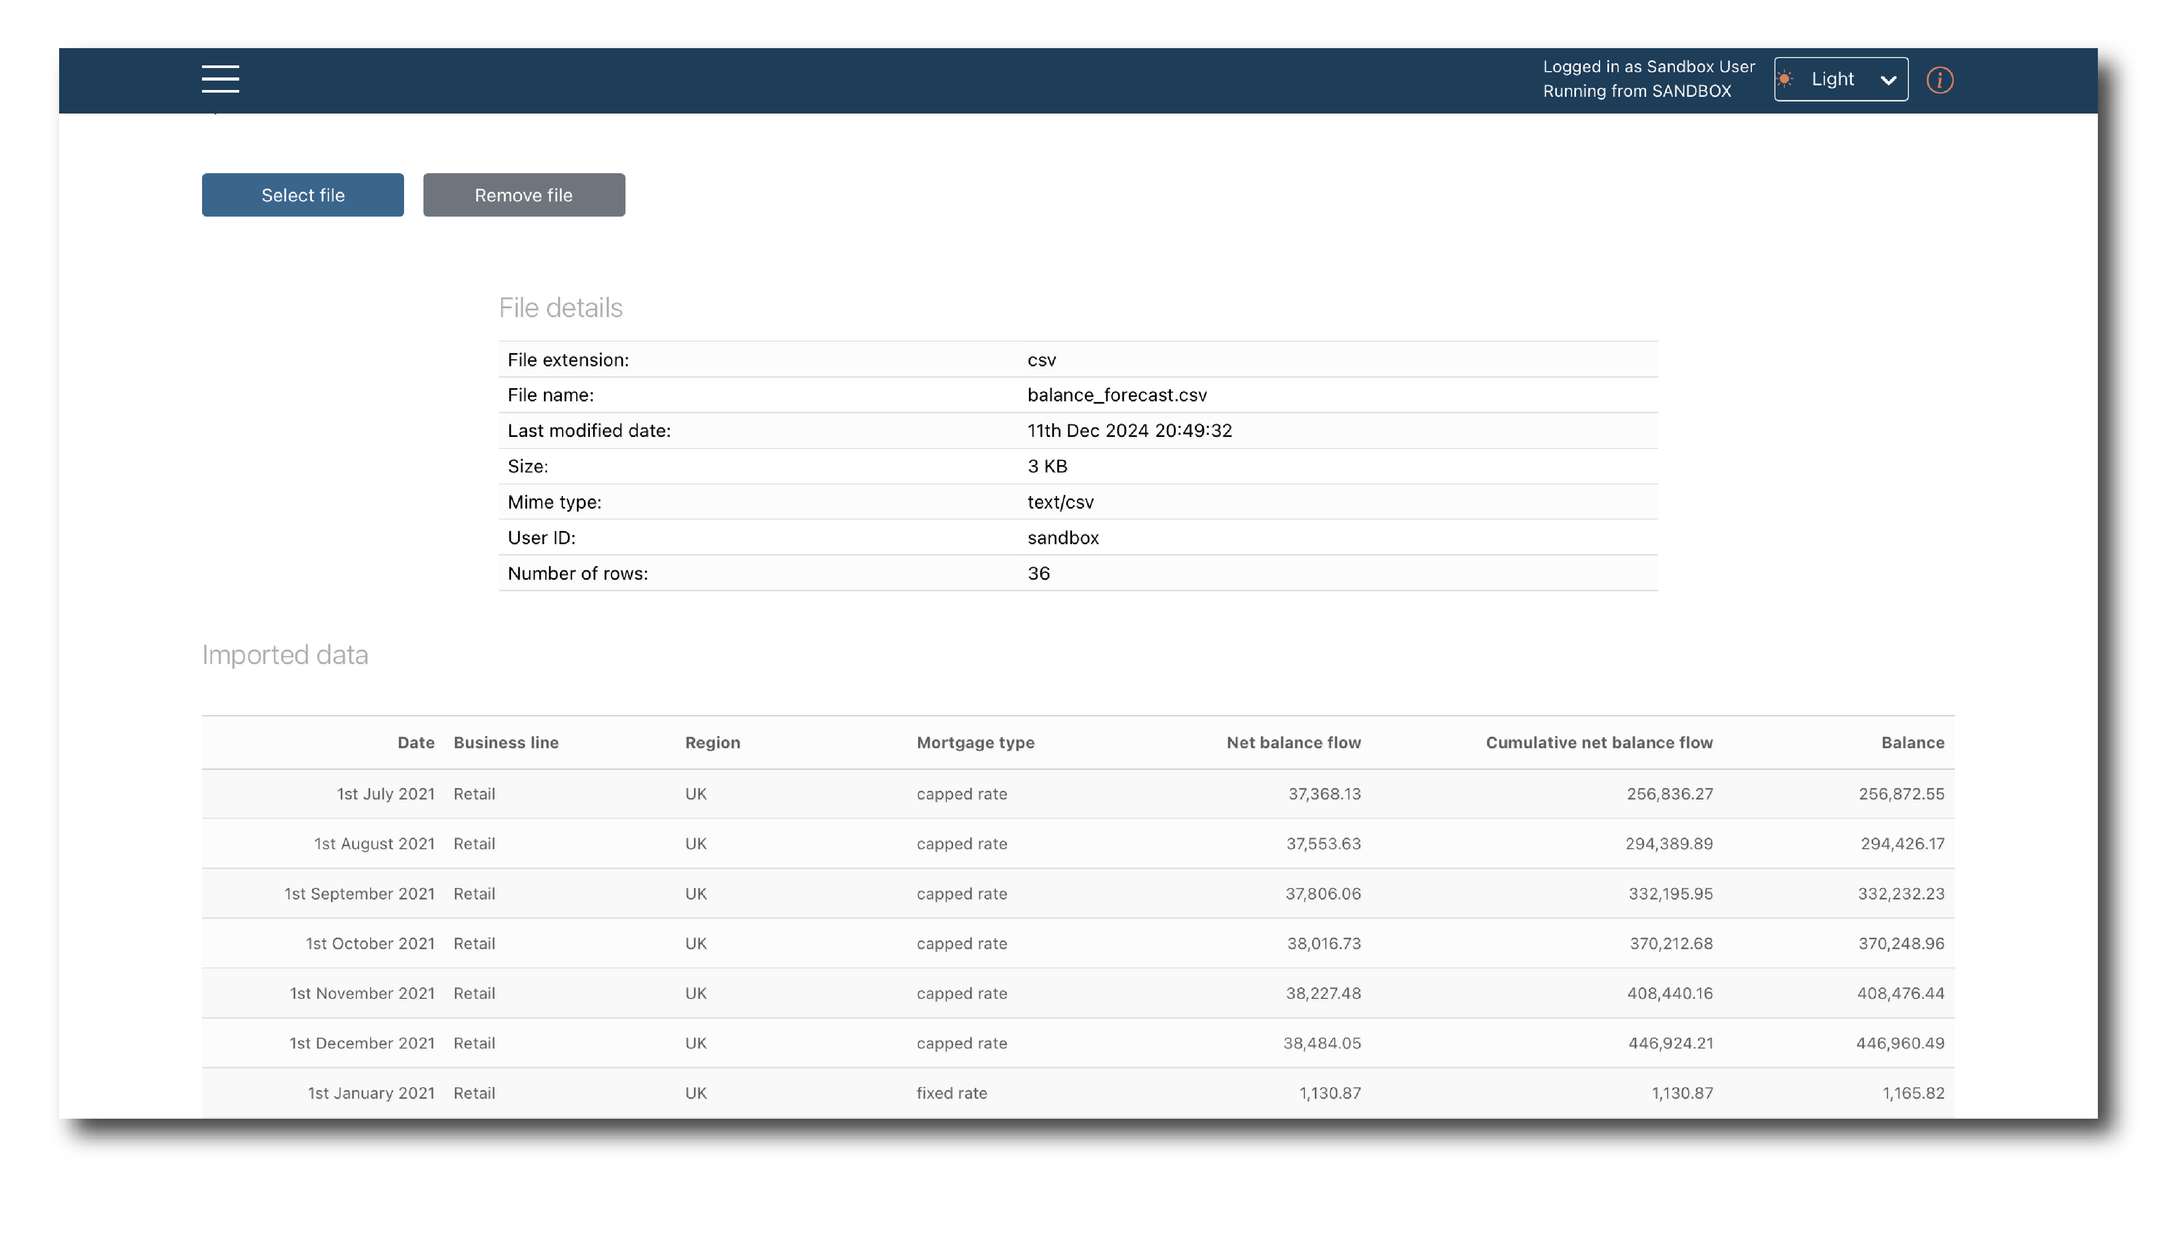Click the sun theme icon
The height and width of the screenshot is (1239, 2168).
point(1785,79)
